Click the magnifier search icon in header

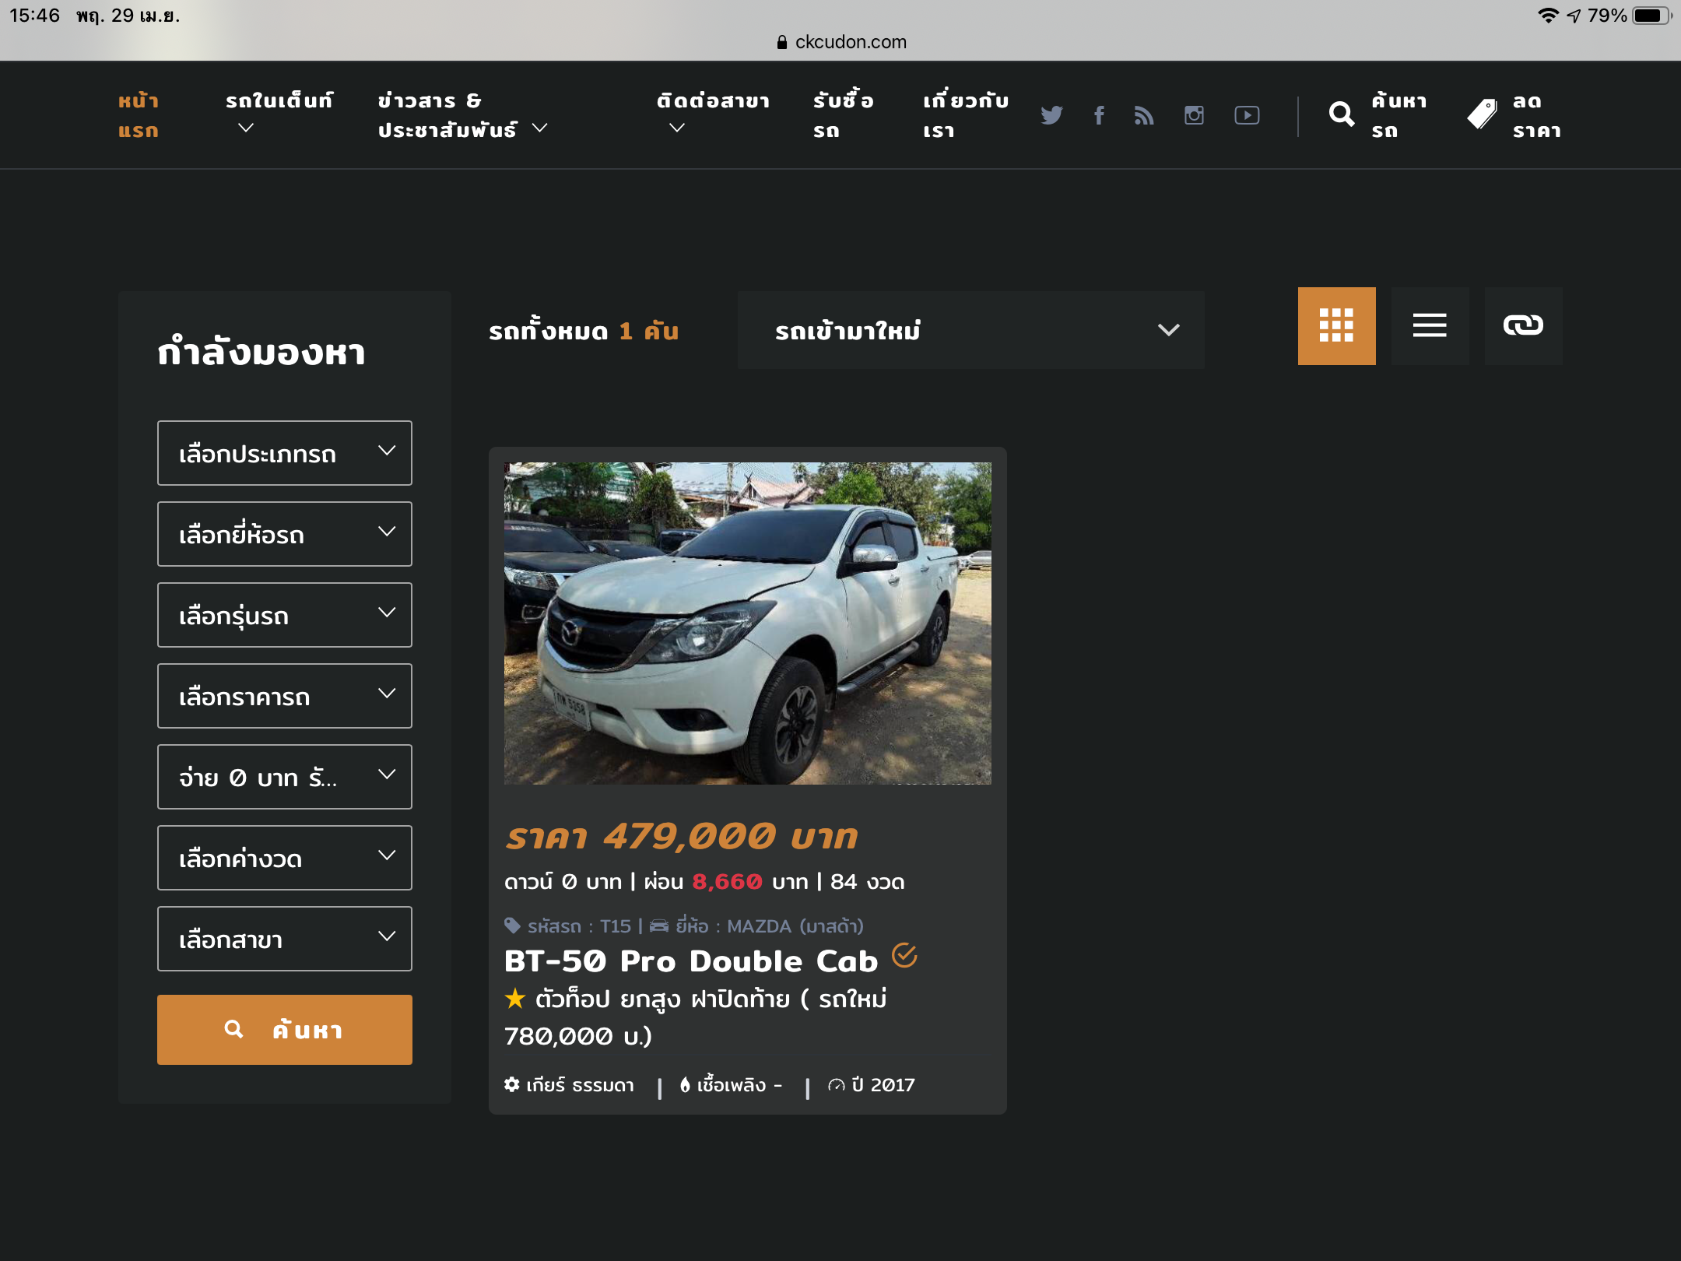tap(1342, 115)
